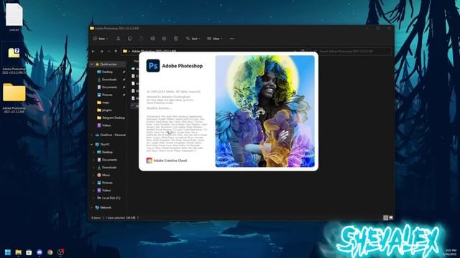Switch to details view in status bar
This screenshot has width=460, height=258.
coord(386,218)
